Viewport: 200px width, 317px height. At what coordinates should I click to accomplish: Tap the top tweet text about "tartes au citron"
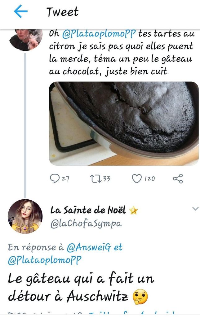[x=121, y=53]
